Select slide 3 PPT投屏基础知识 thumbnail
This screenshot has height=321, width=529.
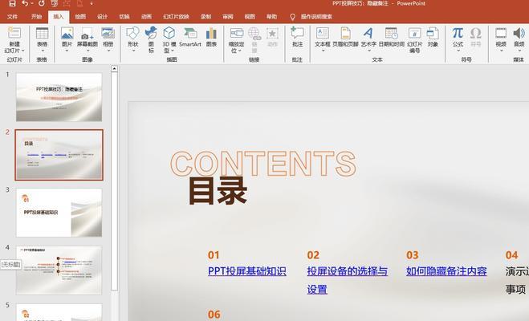pyautogui.click(x=59, y=213)
